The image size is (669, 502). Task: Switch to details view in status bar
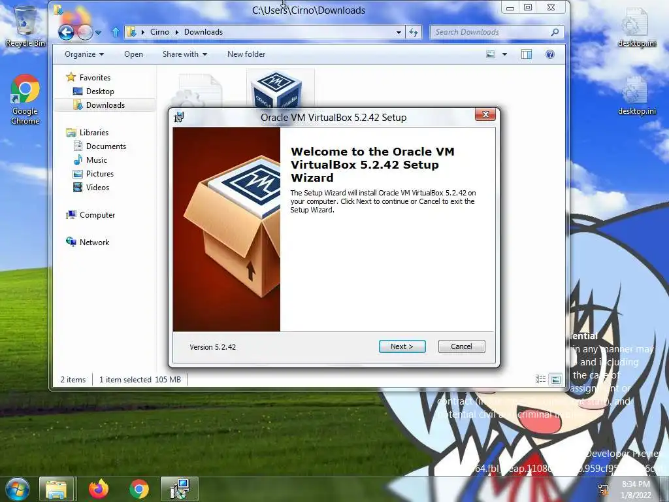[x=540, y=379]
